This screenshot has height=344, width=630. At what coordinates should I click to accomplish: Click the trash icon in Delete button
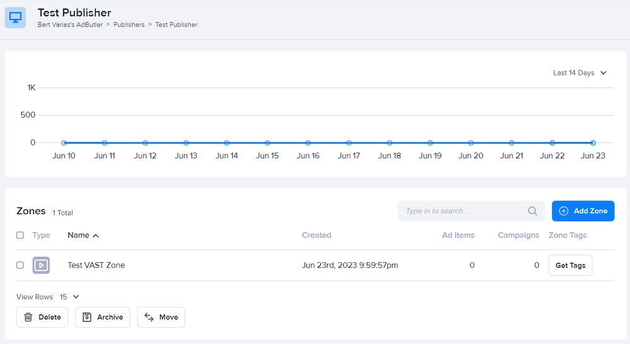point(28,317)
